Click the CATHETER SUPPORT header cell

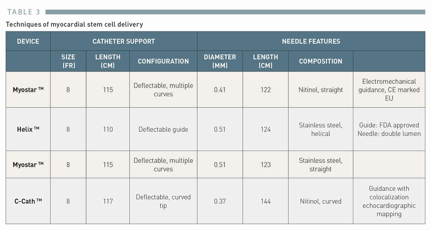tap(124, 41)
